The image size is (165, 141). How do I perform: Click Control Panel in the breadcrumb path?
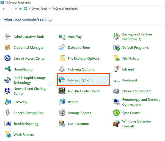tap(40, 9)
